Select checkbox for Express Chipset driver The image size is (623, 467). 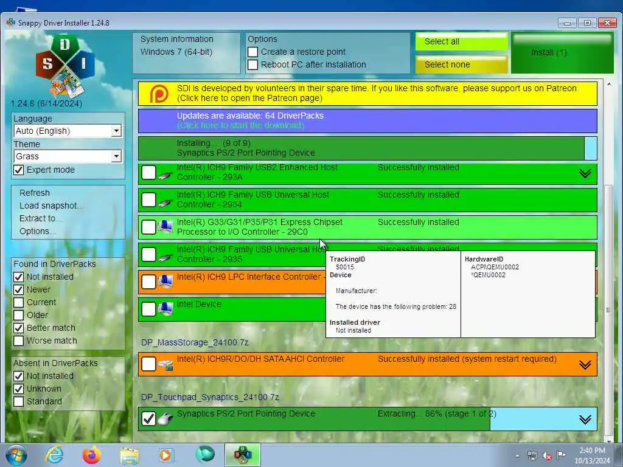pos(148,227)
